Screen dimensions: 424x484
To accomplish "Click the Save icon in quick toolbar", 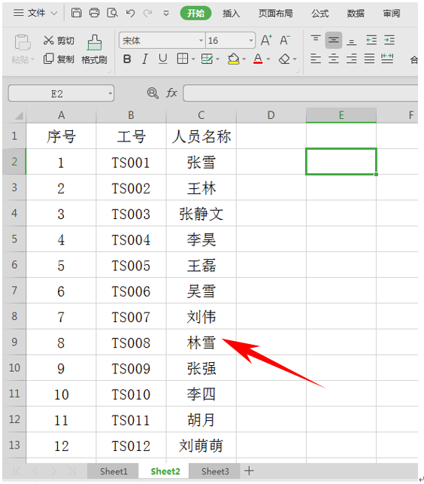I will pyautogui.click(x=76, y=13).
